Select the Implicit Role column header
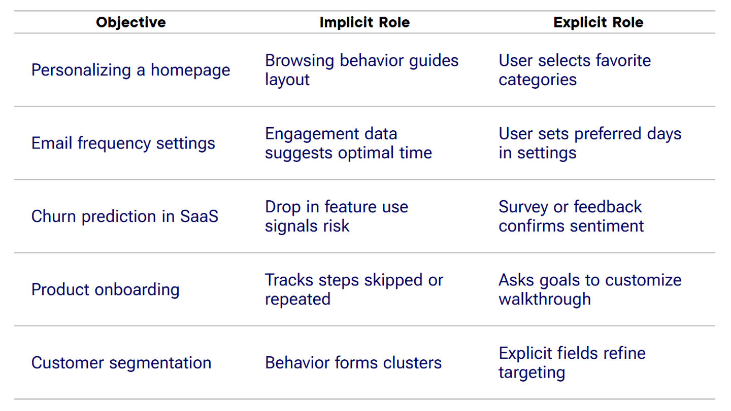 click(364, 22)
